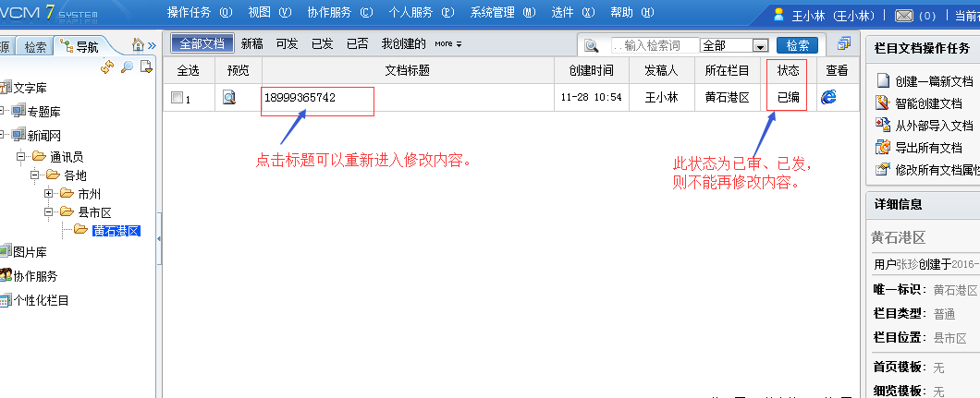The height and width of the screenshot is (398, 980).
Task: Open the More filter dropdown
Action: (x=448, y=44)
